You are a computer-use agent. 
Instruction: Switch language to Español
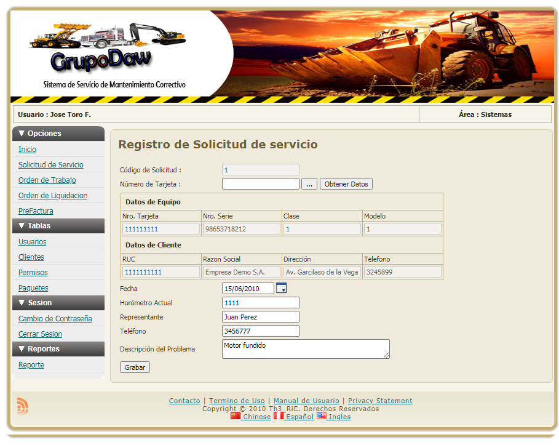[x=299, y=417]
